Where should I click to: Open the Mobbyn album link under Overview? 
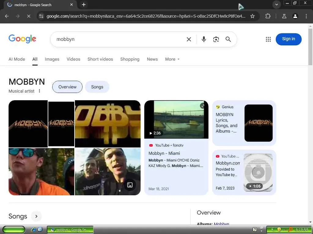(221, 224)
